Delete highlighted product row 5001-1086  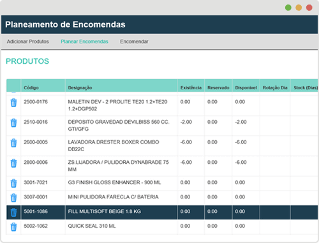point(13,212)
